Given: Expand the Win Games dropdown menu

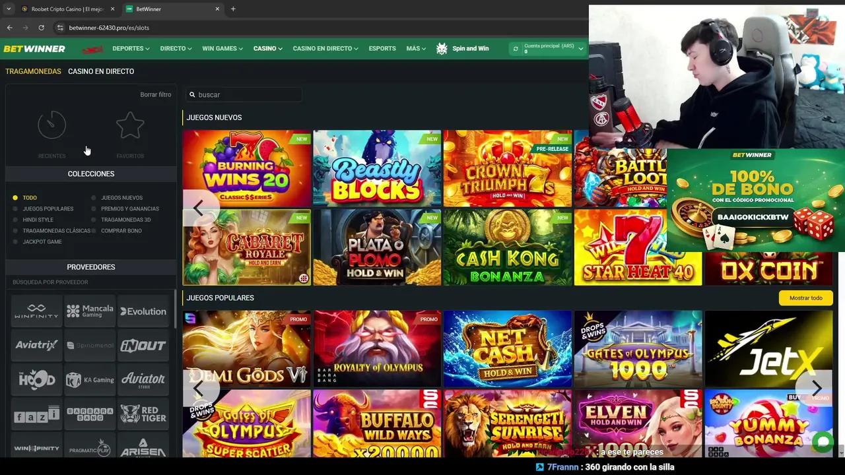Looking at the screenshot, I should pos(222,49).
